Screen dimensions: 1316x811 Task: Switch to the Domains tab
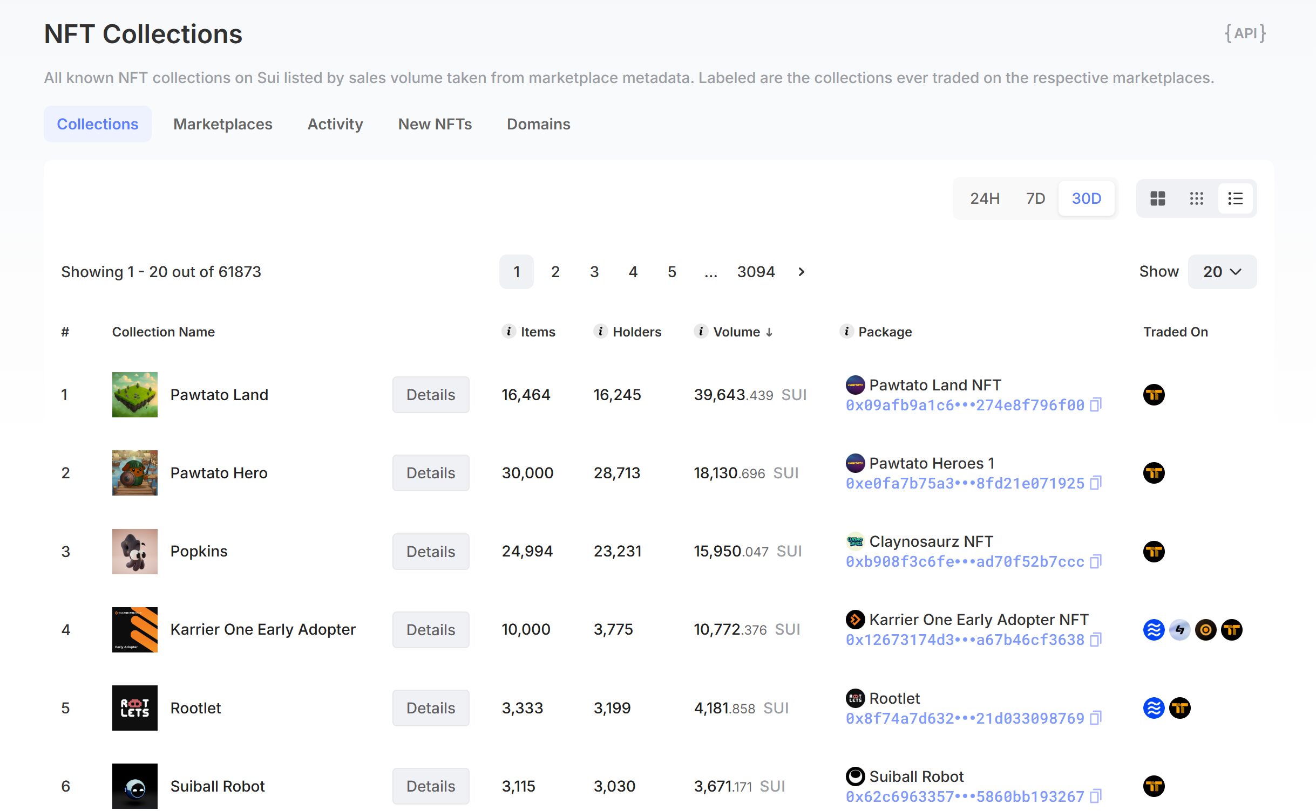(x=538, y=124)
